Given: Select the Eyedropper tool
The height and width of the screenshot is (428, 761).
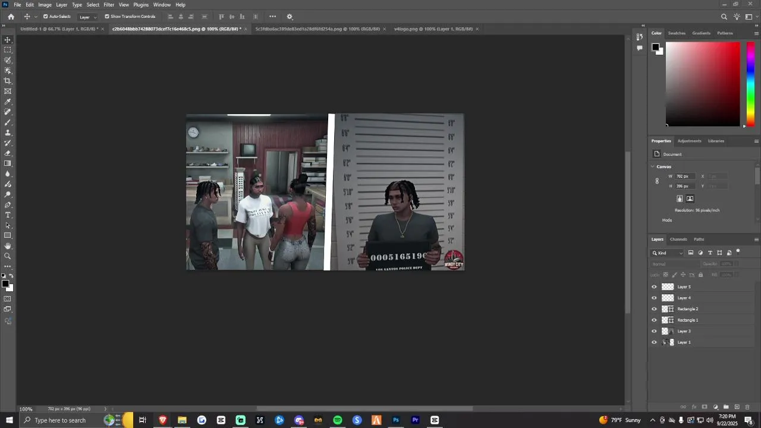Looking at the screenshot, I should click(x=8, y=102).
